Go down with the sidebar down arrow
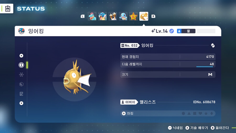This screenshot has height=133, width=236. tap(22, 103)
